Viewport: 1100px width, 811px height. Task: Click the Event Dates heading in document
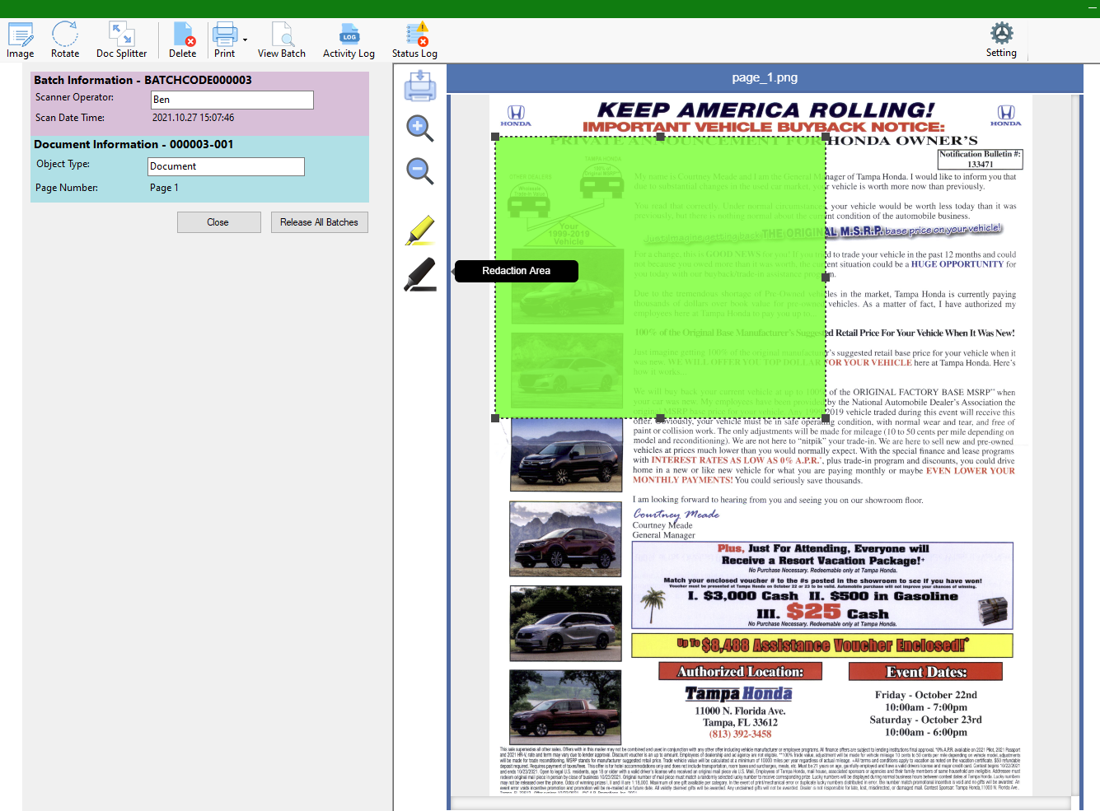point(926,672)
